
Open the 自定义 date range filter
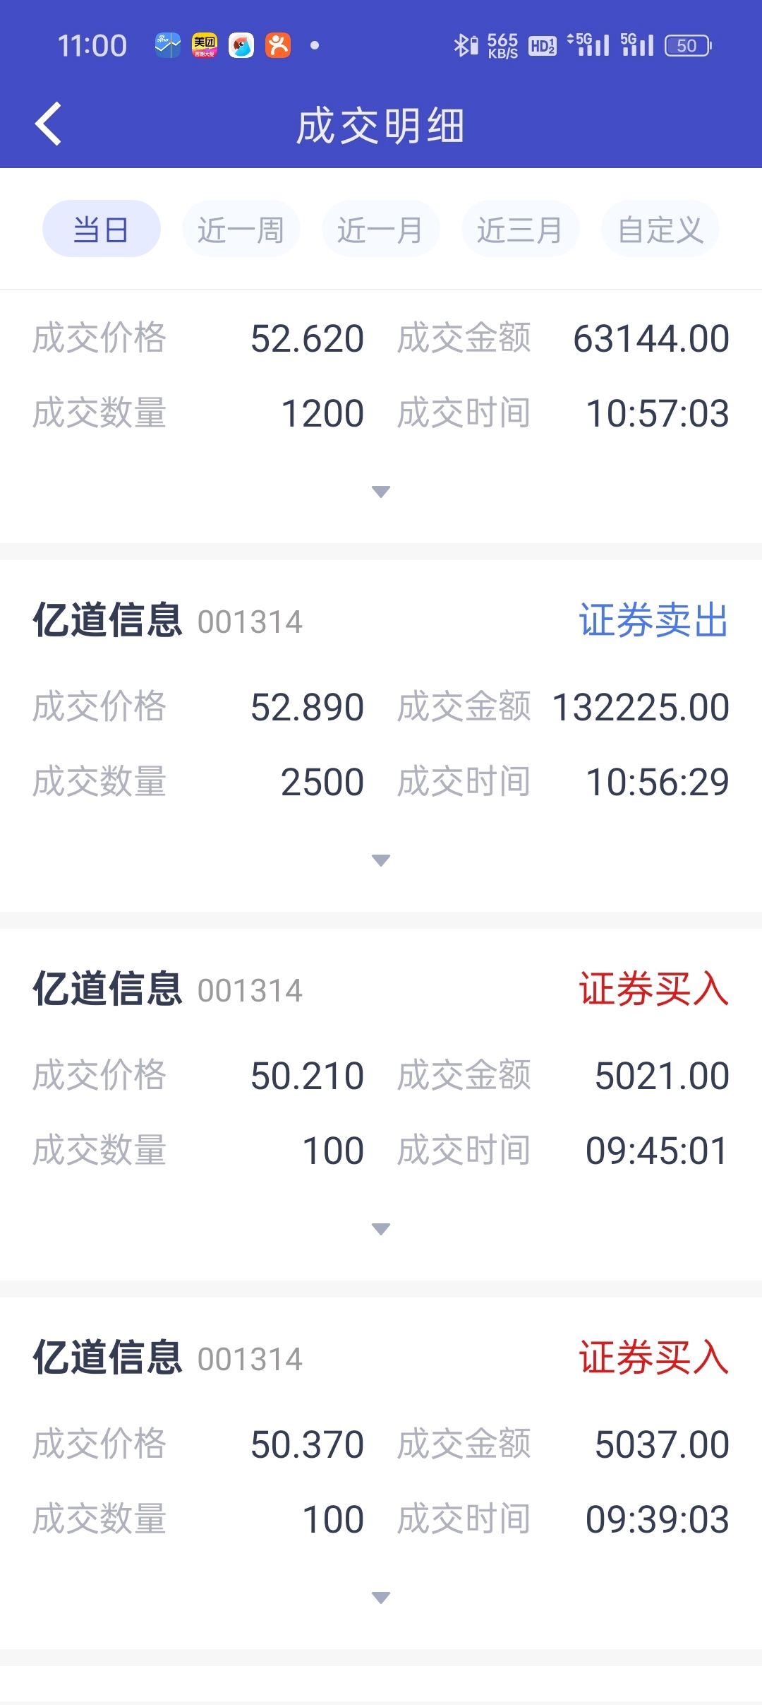coord(660,229)
